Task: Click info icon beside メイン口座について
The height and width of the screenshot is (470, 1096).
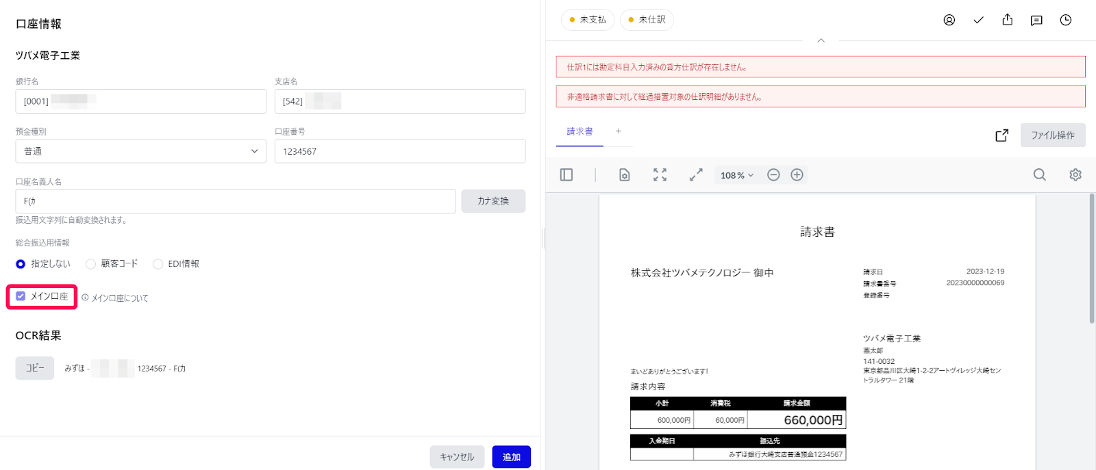Action: [x=85, y=298]
